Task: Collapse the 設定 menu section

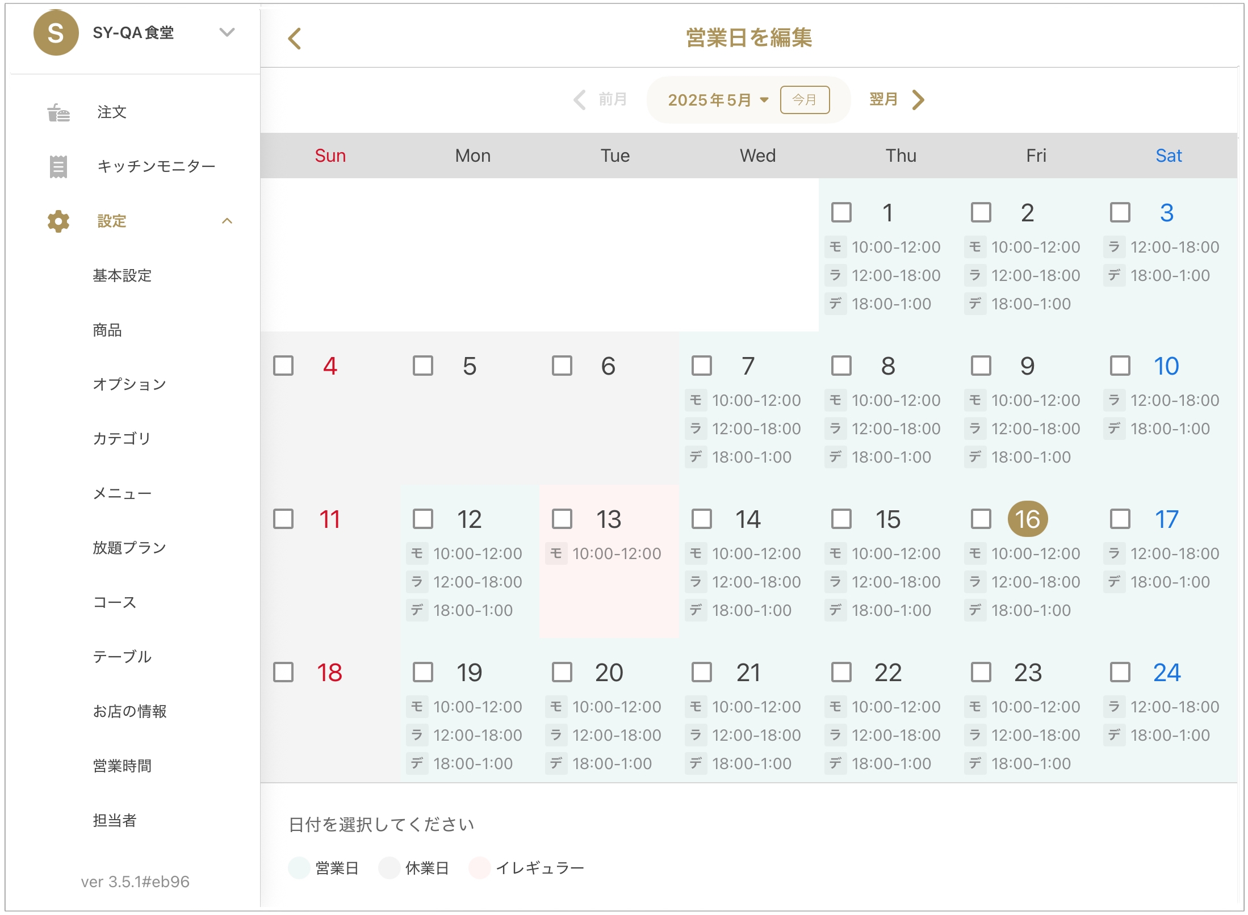Action: pos(227,221)
